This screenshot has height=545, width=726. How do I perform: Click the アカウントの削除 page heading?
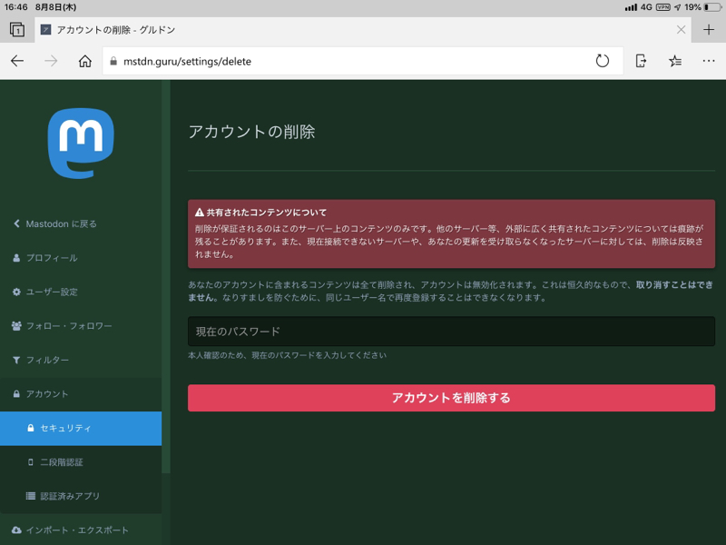click(x=251, y=132)
